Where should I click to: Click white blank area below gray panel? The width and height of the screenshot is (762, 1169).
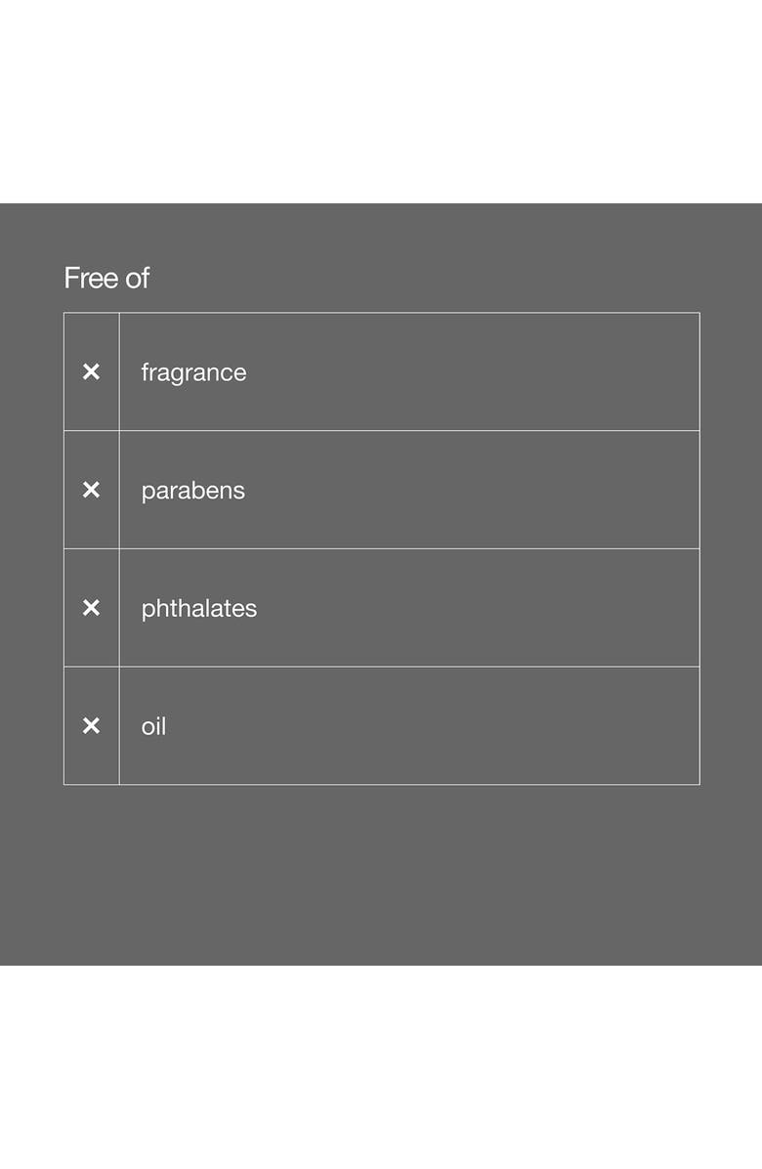tap(381, 1065)
